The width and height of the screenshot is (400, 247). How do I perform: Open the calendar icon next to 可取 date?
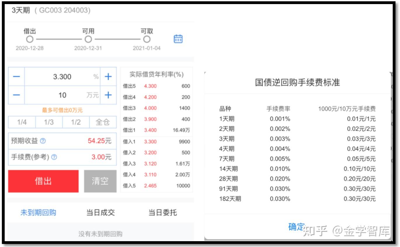(x=178, y=39)
